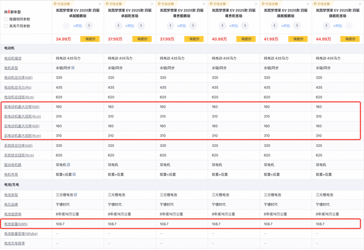
Task: Open the 电机类型 parameter link
Action: click(x=11, y=68)
